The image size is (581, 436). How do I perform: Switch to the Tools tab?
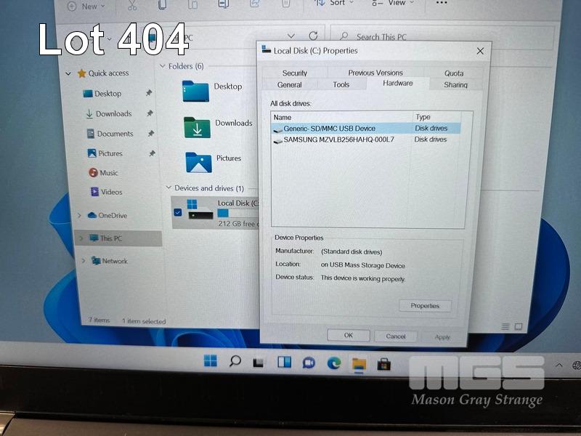(341, 84)
